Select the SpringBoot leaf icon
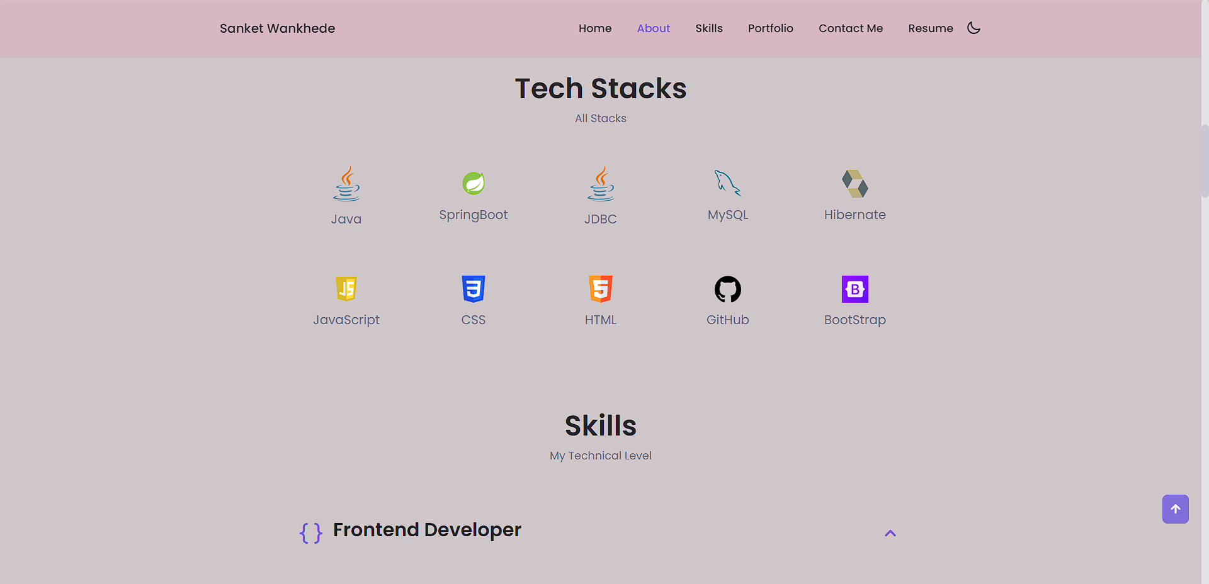The image size is (1209, 584). (x=474, y=182)
